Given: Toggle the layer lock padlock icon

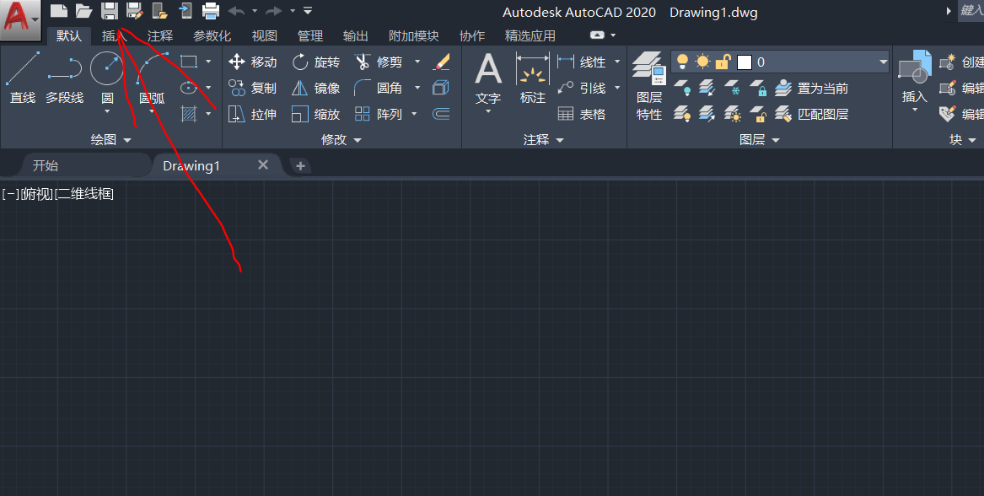Looking at the screenshot, I should coord(722,62).
